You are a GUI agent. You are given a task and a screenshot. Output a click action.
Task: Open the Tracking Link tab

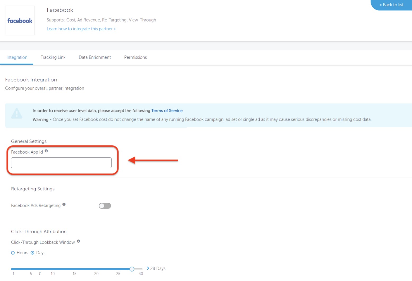tap(53, 57)
